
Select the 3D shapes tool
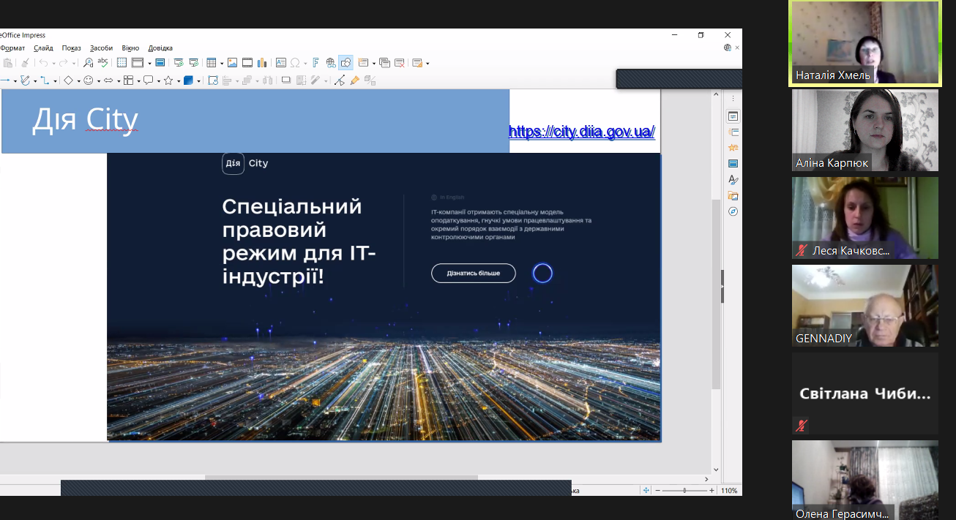[188, 80]
